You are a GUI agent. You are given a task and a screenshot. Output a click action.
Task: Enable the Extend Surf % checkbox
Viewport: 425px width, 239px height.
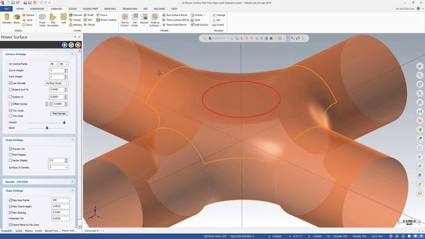coord(11,90)
